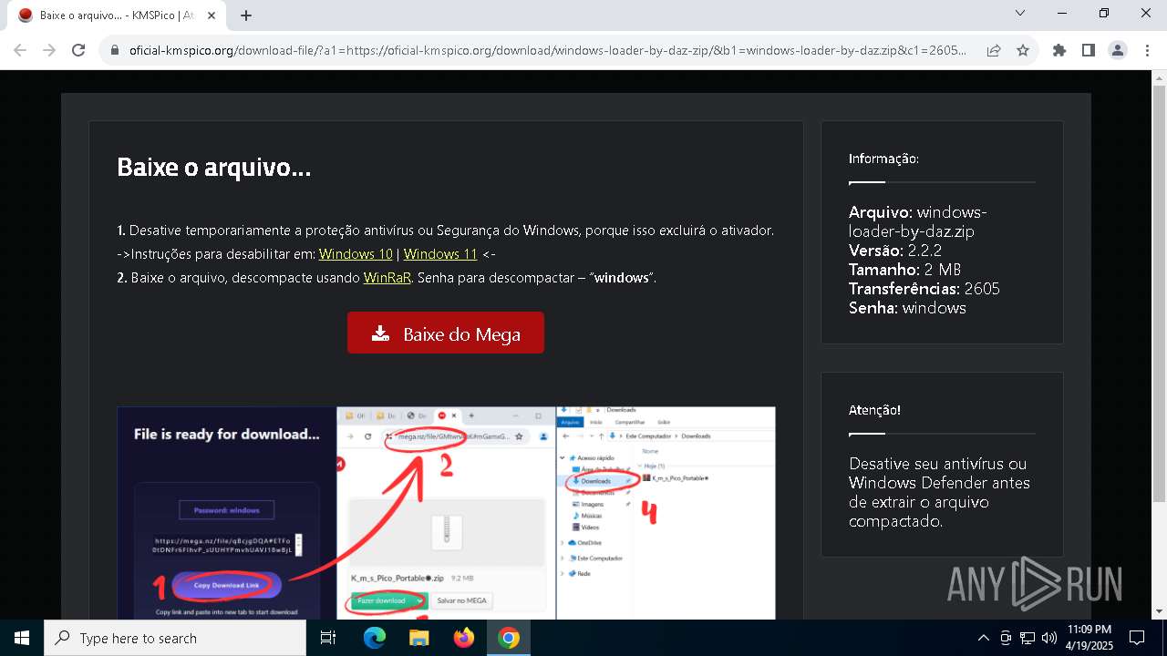Reload the page with refresh icon

78,51
